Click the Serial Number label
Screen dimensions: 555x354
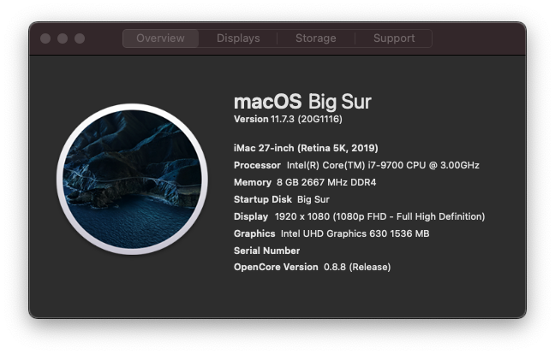coord(266,251)
